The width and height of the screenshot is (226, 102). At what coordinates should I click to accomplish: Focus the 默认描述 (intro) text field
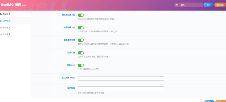[121, 78]
